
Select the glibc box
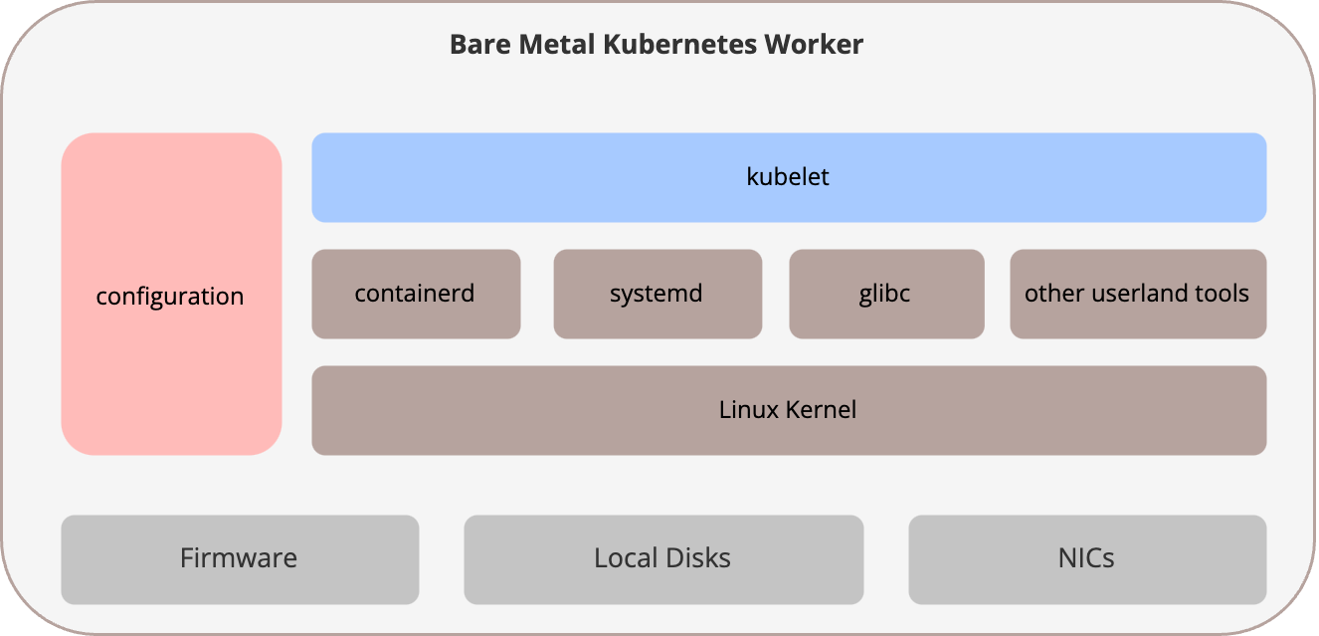tap(886, 294)
